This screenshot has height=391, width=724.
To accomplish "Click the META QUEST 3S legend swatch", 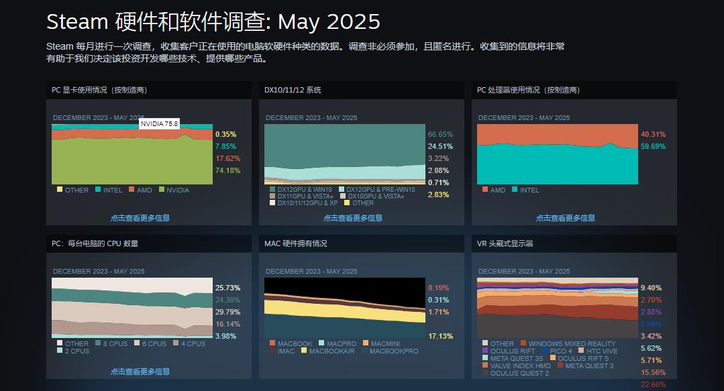I will (x=485, y=358).
